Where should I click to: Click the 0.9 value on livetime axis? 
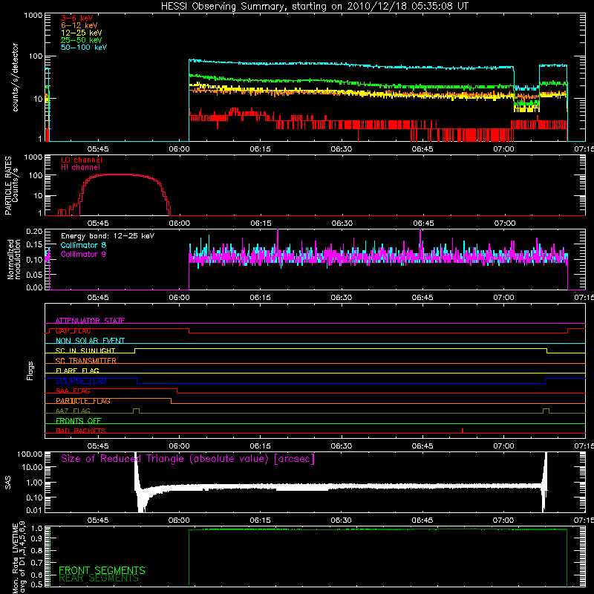[36, 538]
